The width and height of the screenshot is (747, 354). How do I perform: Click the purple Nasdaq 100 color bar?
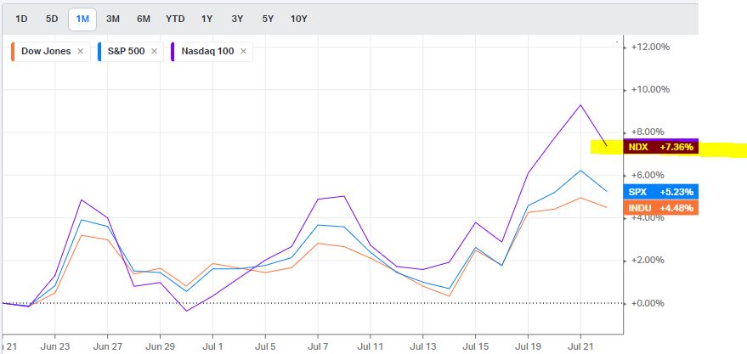pyautogui.click(x=173, y=52)
